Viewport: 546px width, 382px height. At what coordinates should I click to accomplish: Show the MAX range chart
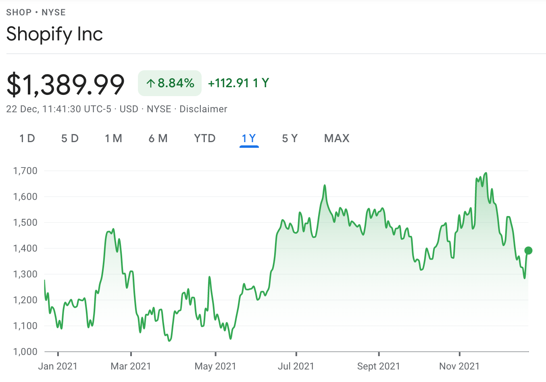[x=337, y=139]
